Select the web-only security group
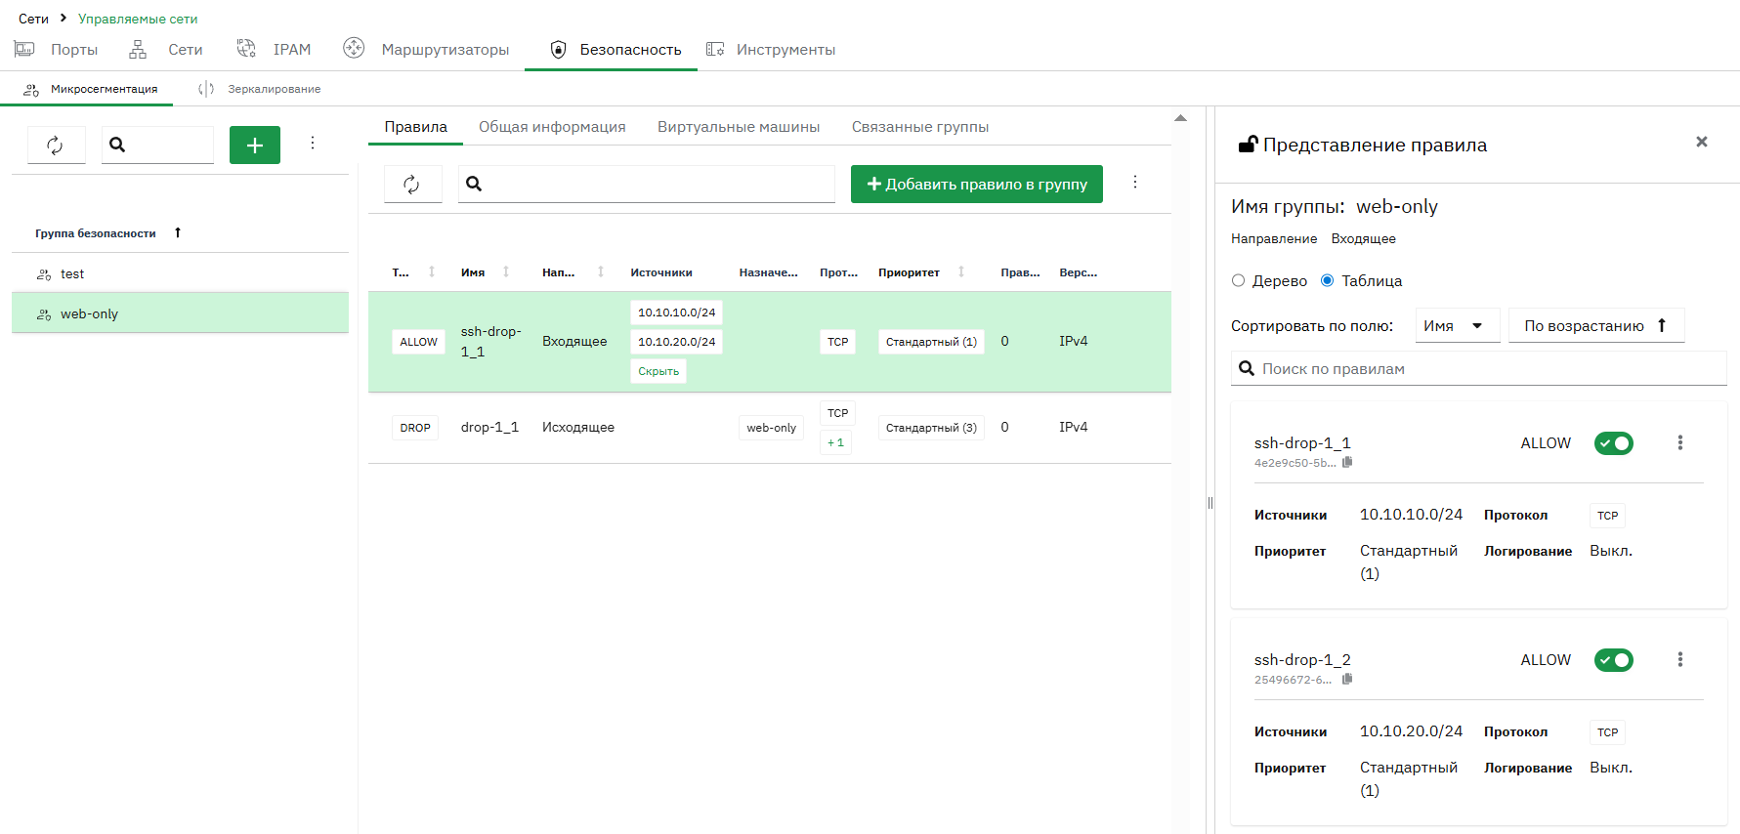This screenshot has height=834, width=1740. [x=180, y=313]
